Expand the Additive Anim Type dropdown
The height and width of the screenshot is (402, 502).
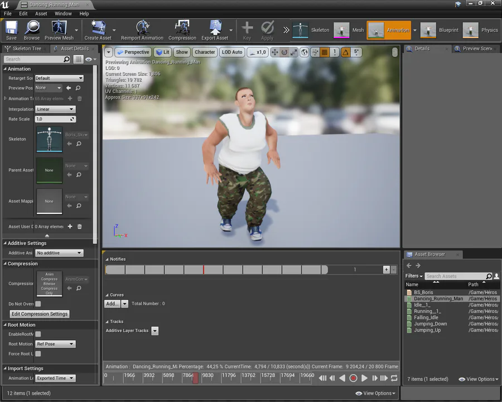click(x=59, y=253)
